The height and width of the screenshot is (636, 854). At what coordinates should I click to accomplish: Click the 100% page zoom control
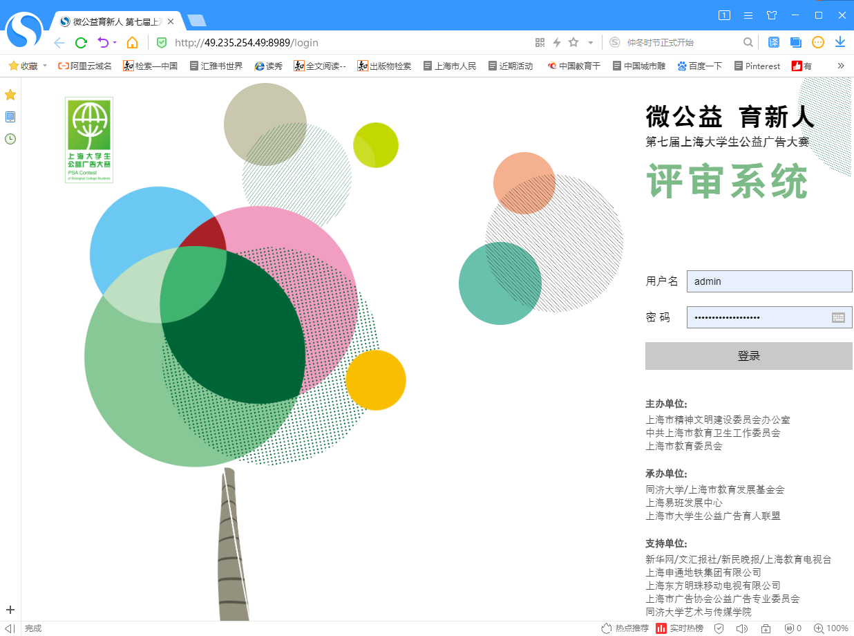[x=831, y=628]
